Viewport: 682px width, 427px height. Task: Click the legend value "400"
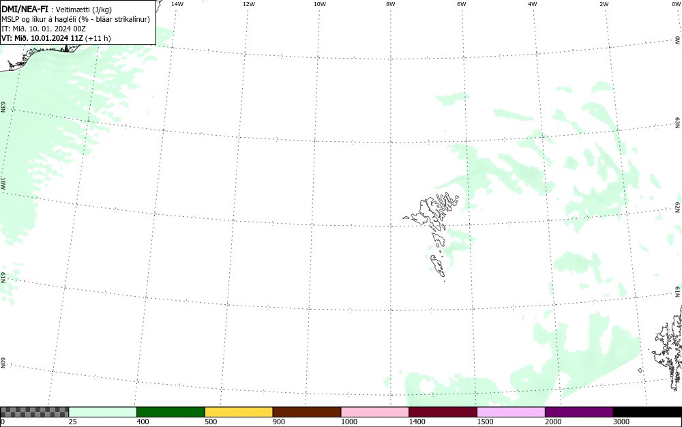[143, 422]
